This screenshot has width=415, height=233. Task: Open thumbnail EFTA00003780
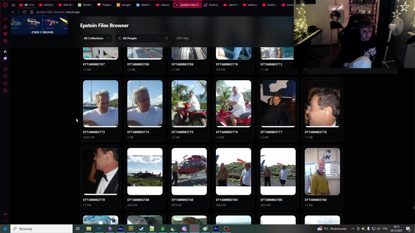tap(145, 172)
